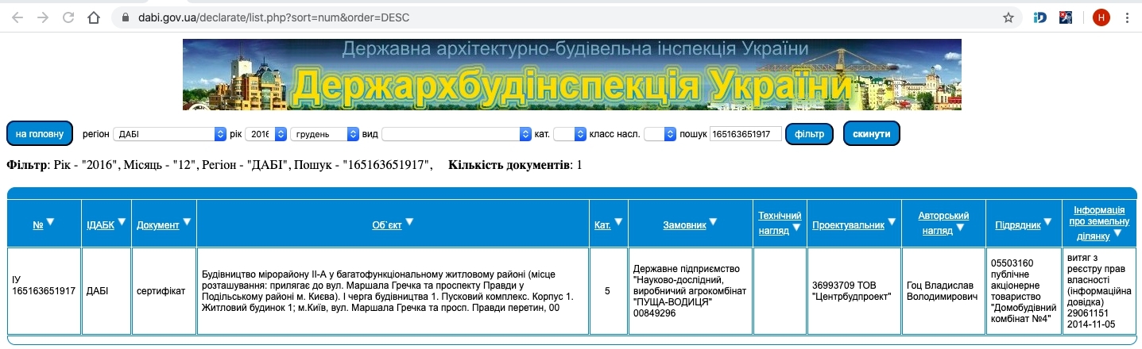Select the cell ІУ 165163651917
1142x349 pixels.
pos(45,291)
